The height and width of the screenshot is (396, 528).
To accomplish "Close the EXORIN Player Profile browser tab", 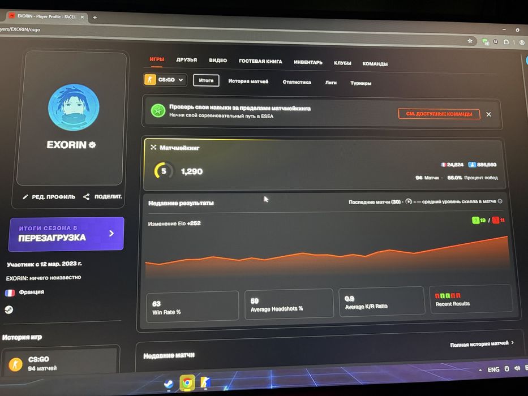I will coord(82,17).
